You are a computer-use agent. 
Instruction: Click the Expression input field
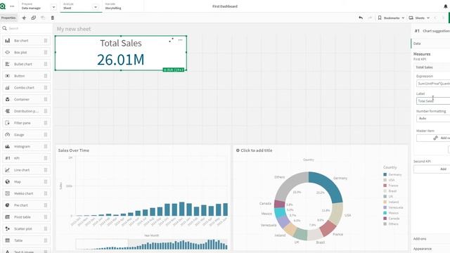pyautogui.click(x=433, y=84)
